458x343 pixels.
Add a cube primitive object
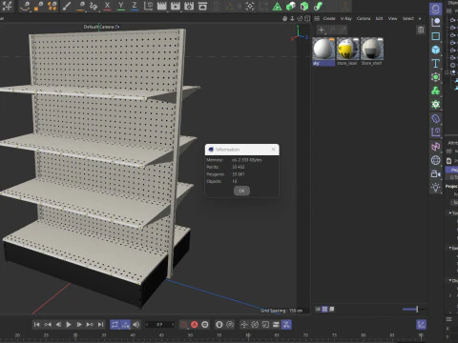pyautogui.click(x=436, y=50)
